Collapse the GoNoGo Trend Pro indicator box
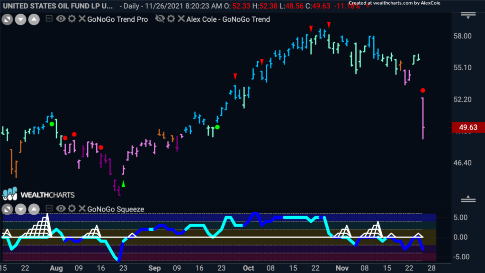 [x=49, y=18]
